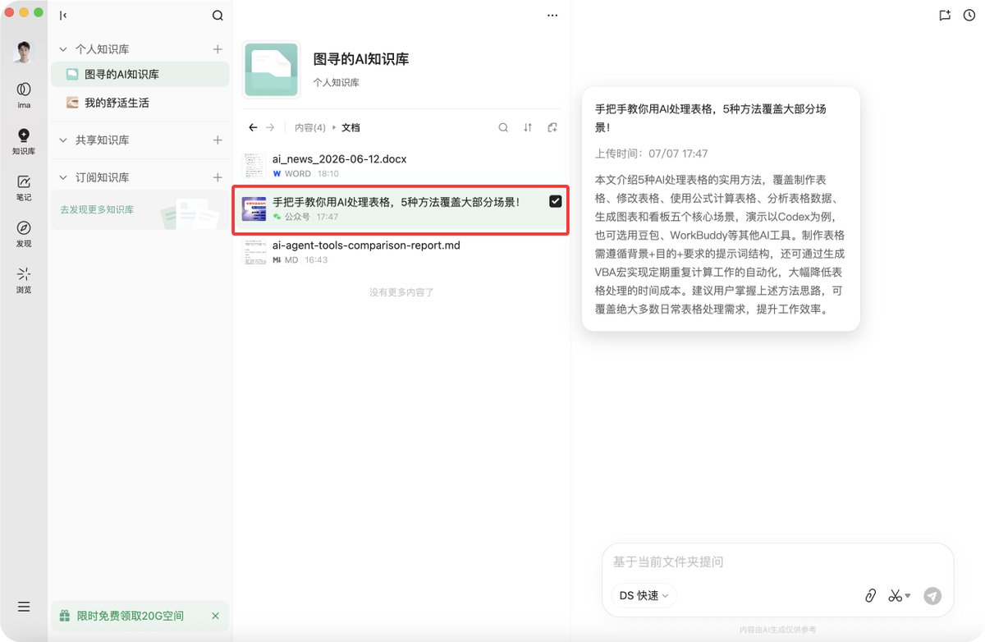The image size is (985, 642).
Task: Open ai_news_2026-06-12.docx file
Action: click(x=402, y=165)
